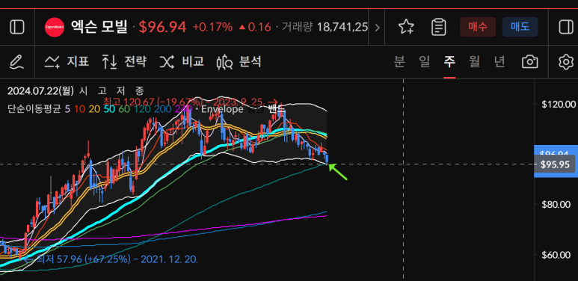Image resolution: width=578 pixels, height=281 pixels.
Task: Click the 2024.07.22(월) date label
Action: click(40, 90)
